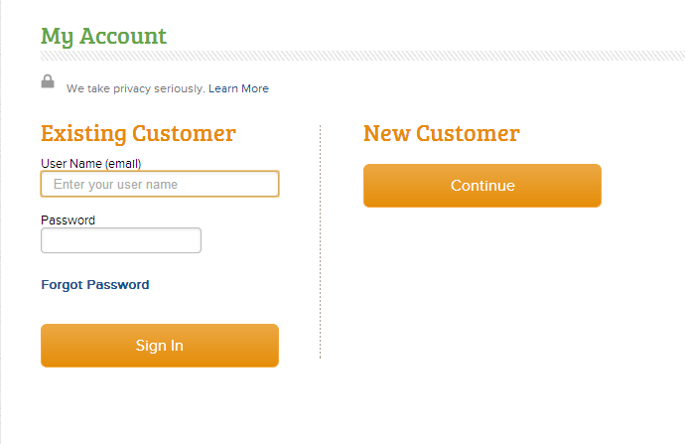Open the Learn More privacy link
685x444 pixels.
click(x=238, y=88)
